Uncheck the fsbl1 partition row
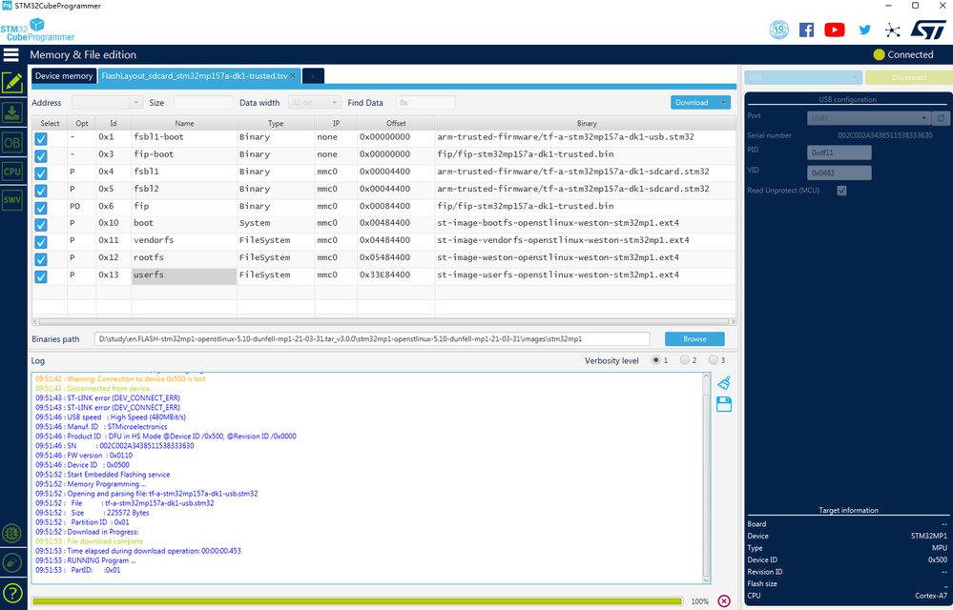Viewport: 953px width, 610px height. click(41, 173)
